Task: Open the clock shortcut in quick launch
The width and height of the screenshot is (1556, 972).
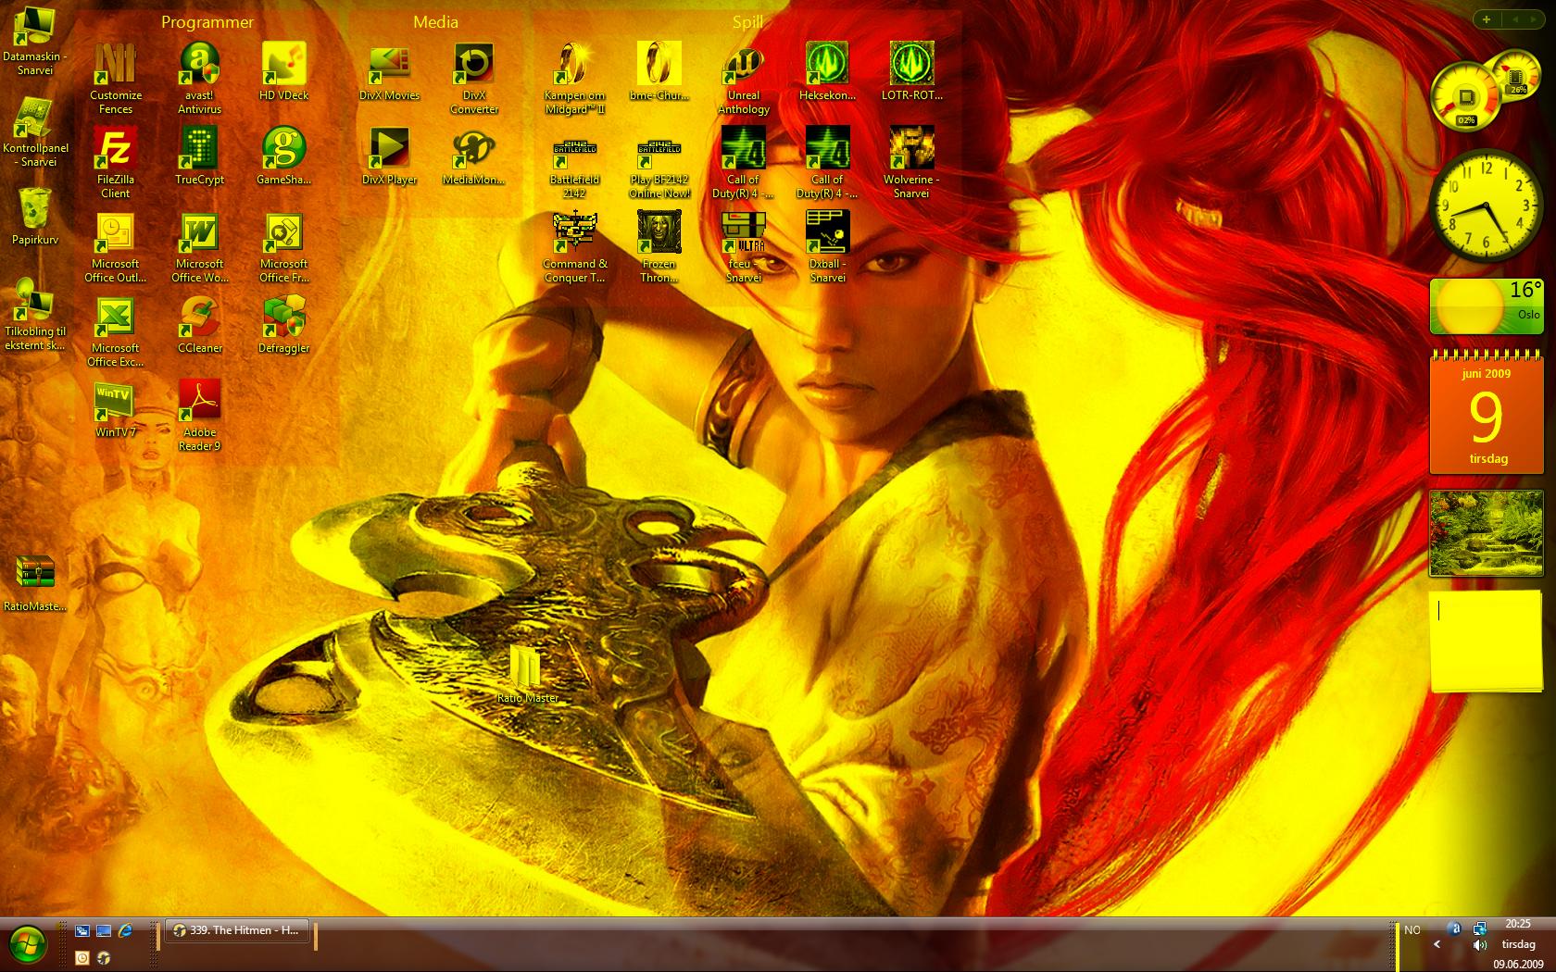Action: point(82,958)
